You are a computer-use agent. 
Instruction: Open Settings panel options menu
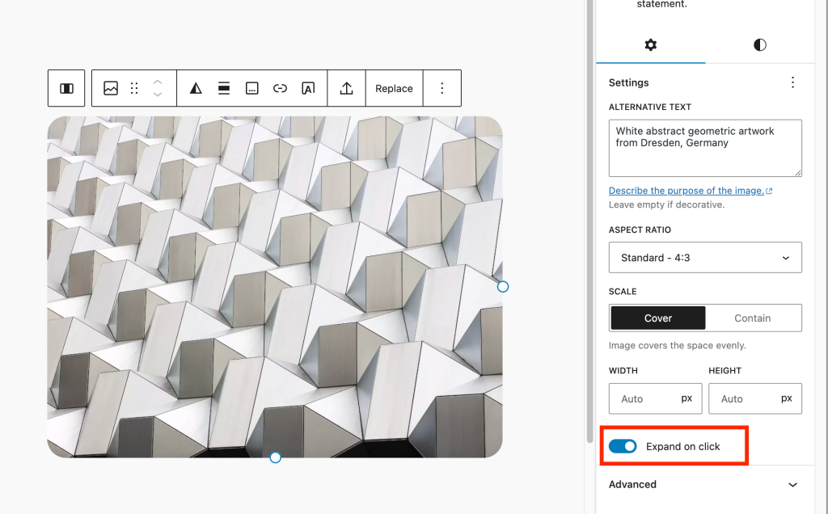pyautogui.click(x=792, y=82)
